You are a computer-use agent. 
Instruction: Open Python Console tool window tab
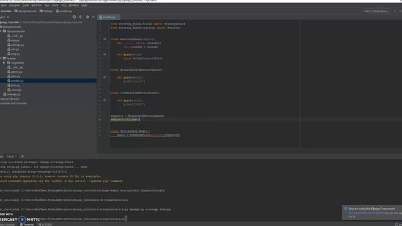point(8,225)
